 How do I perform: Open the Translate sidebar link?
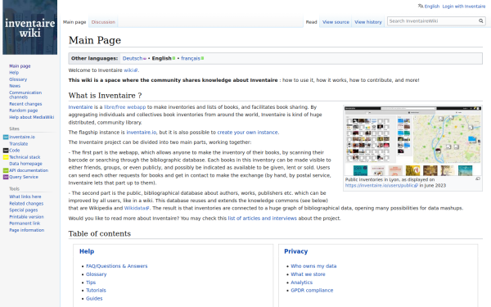[19, 144]
